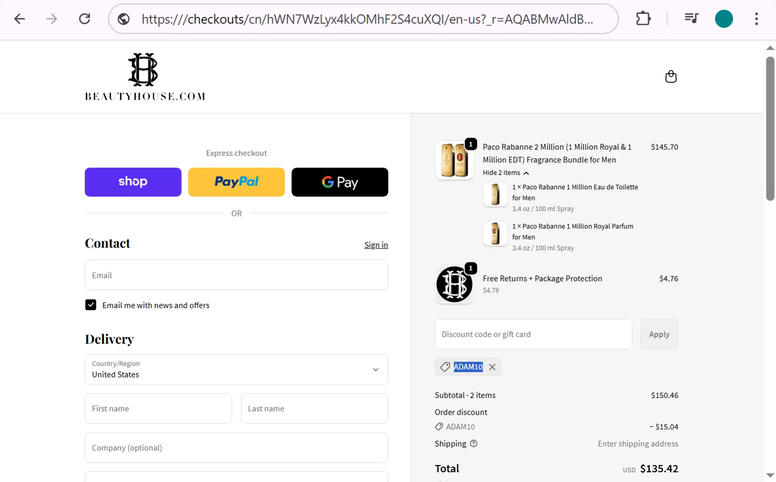The height and width of the screenshot is (482, 776).
Task: Open the browser extensions puzzle icon
Action: click(x=643, y=19)
